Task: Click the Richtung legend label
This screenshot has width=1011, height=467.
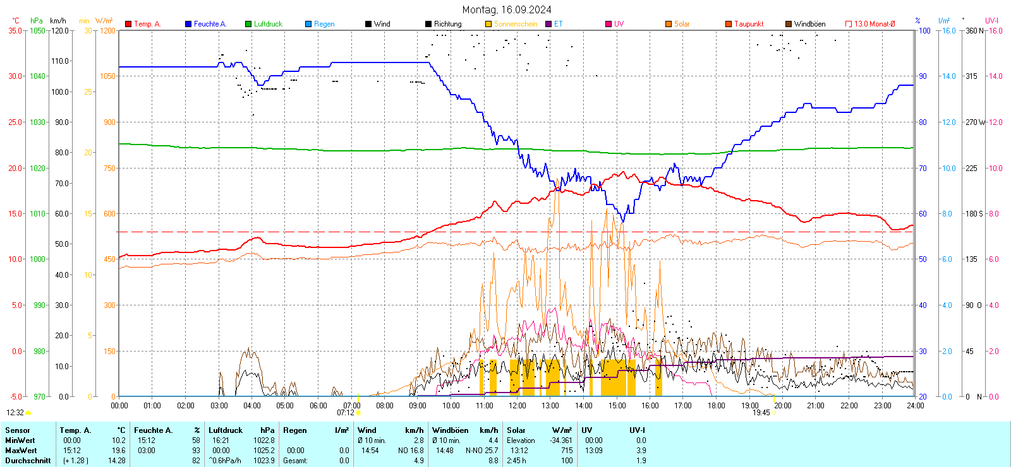Action: pos(447,24)
